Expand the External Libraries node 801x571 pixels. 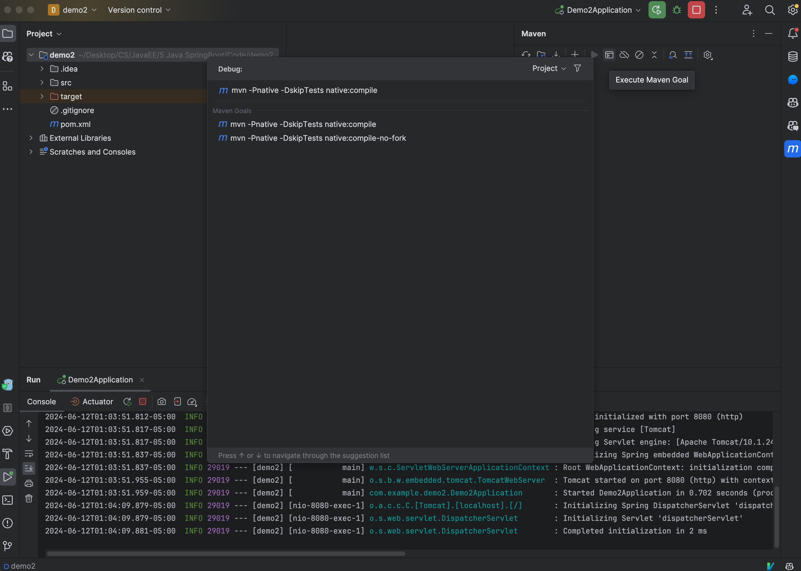tap(31, 138)
